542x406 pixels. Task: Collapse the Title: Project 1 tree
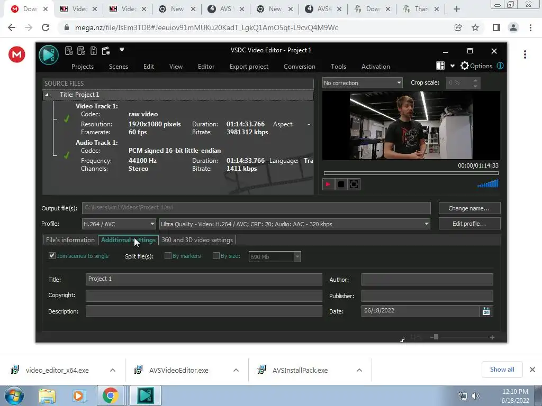(x=47, y=95)
